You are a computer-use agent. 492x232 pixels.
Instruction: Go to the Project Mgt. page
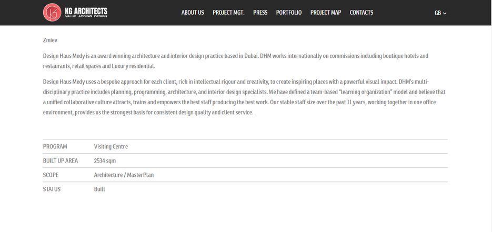(228, 13)
